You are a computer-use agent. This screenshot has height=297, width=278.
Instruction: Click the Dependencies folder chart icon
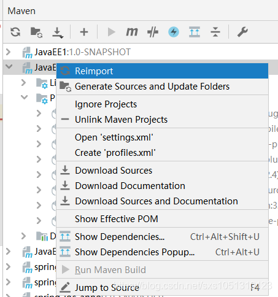pos(42,236)
